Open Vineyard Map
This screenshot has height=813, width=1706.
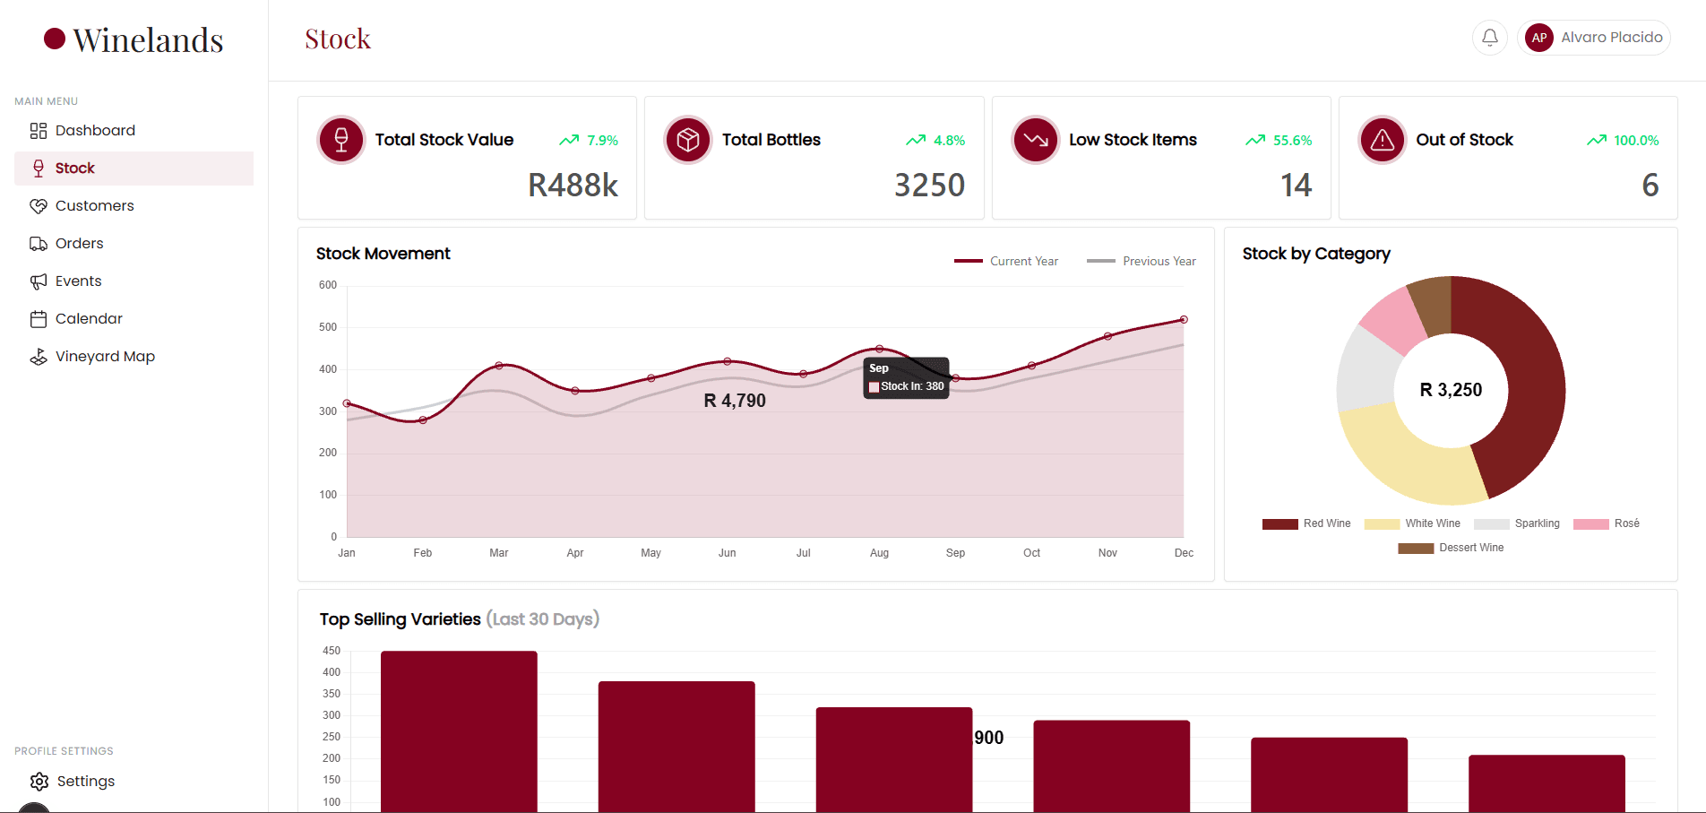pyautogui.click(x=134, y=357)
